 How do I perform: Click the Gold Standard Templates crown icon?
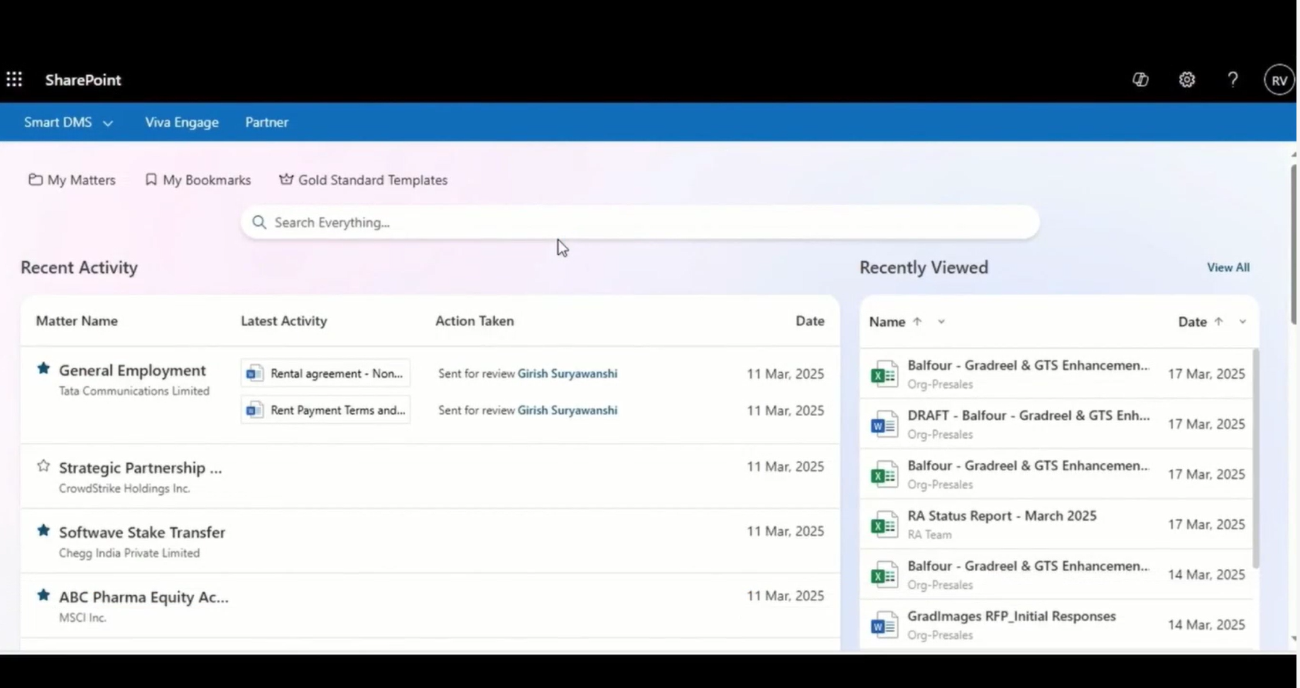pos(286,179)
